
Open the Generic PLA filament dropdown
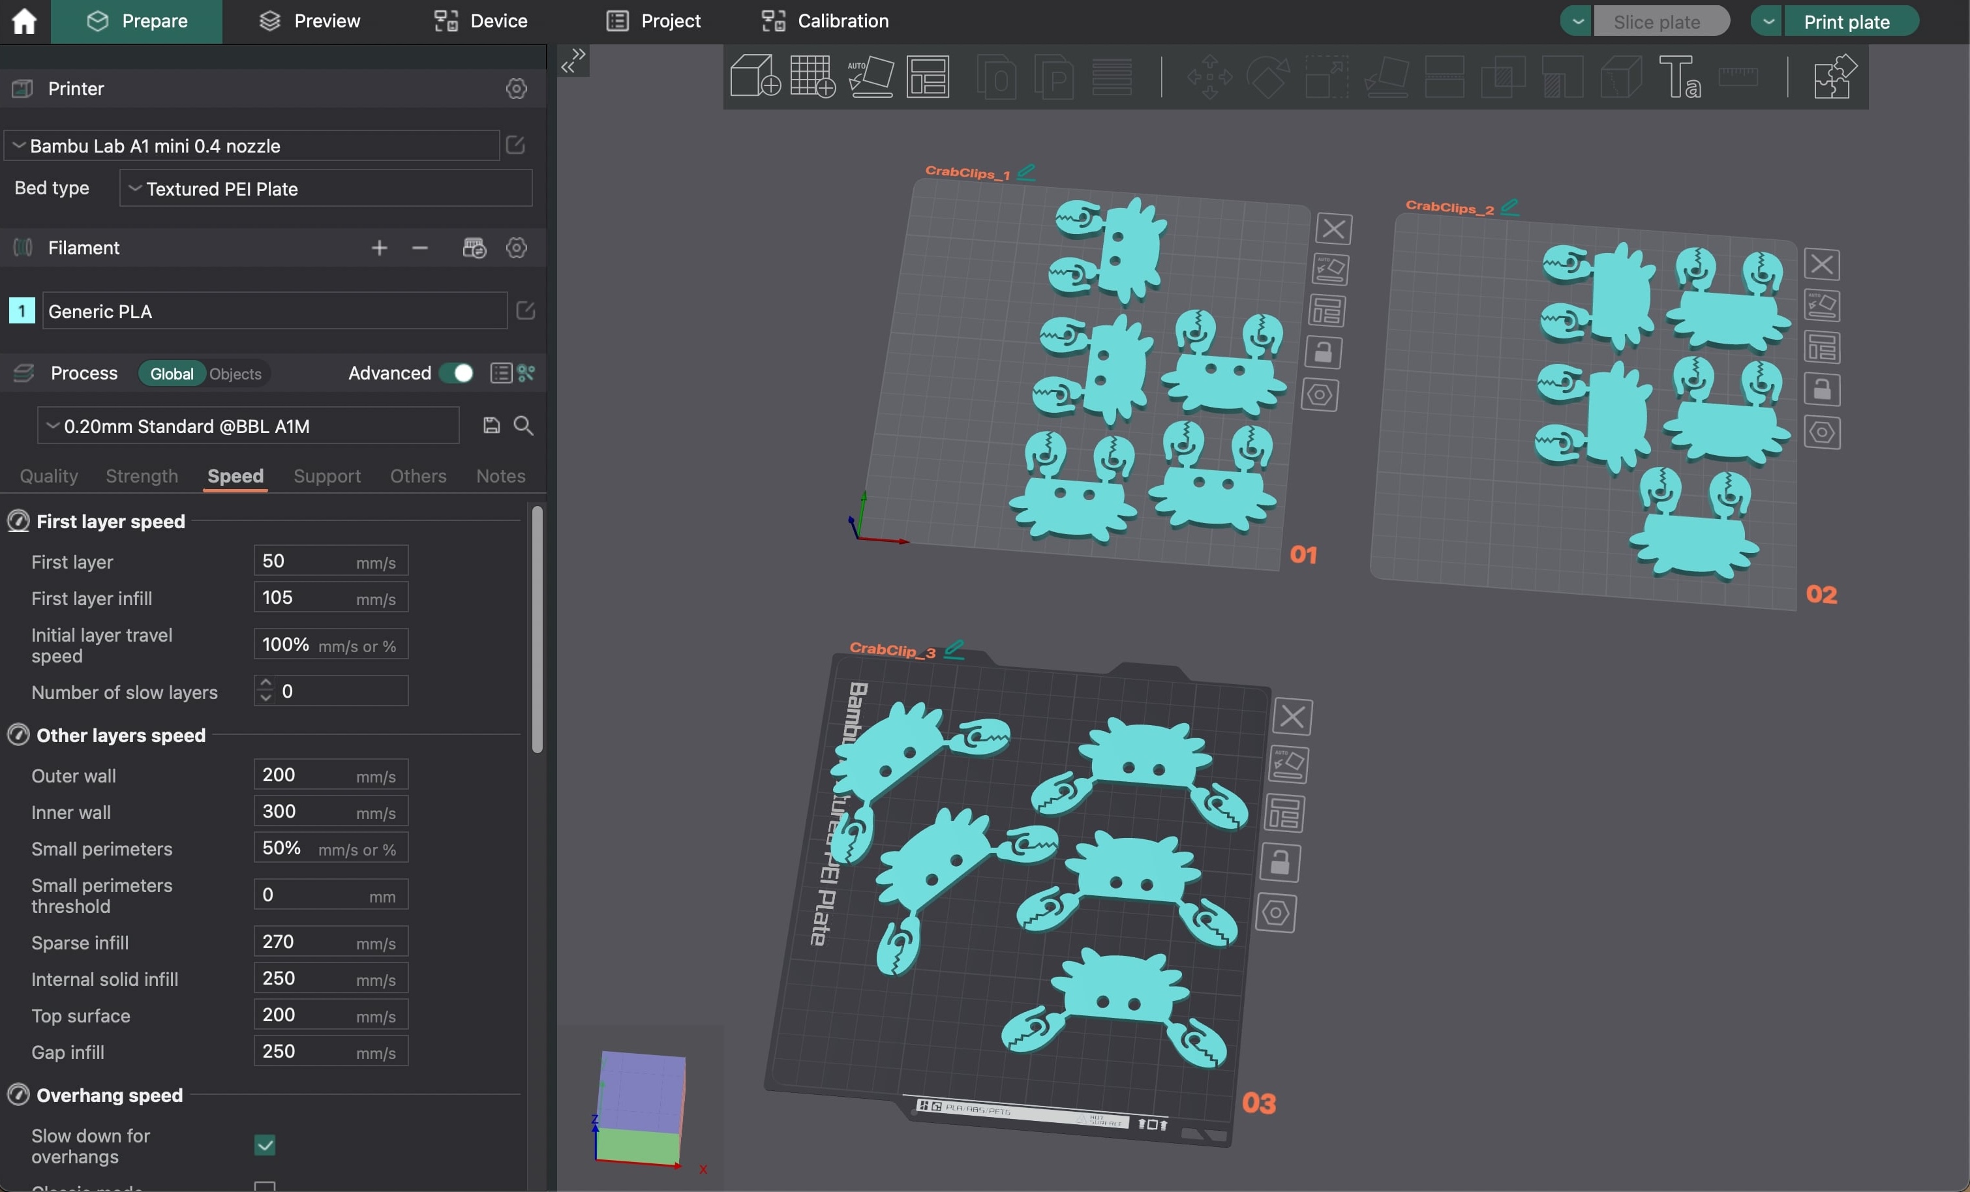274,311
